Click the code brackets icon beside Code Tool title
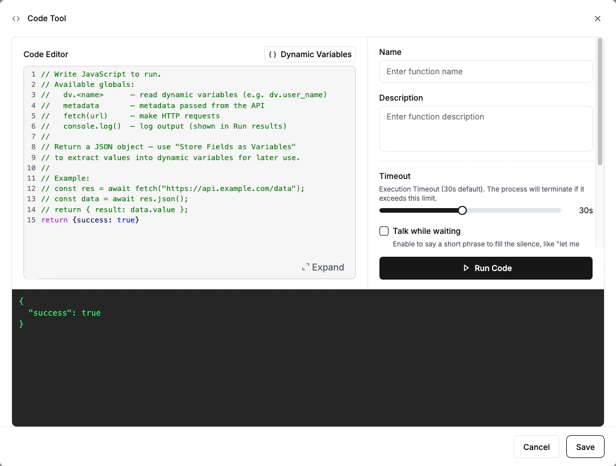Viewport: 616px width, 466px height. pyautogui.click(x=15, y=18)
